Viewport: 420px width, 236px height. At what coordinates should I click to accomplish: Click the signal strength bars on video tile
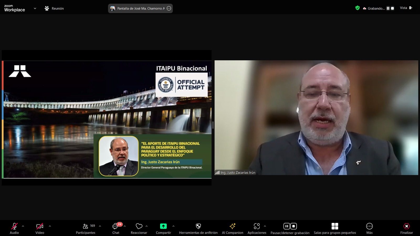click(x=217, y=173)
